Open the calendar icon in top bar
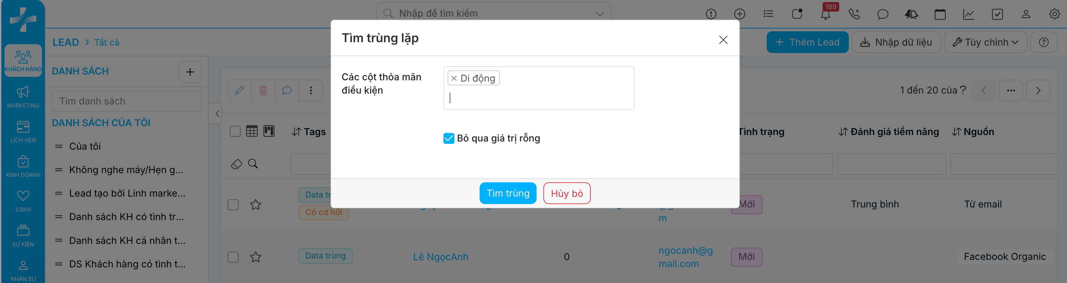 [940, 15]
